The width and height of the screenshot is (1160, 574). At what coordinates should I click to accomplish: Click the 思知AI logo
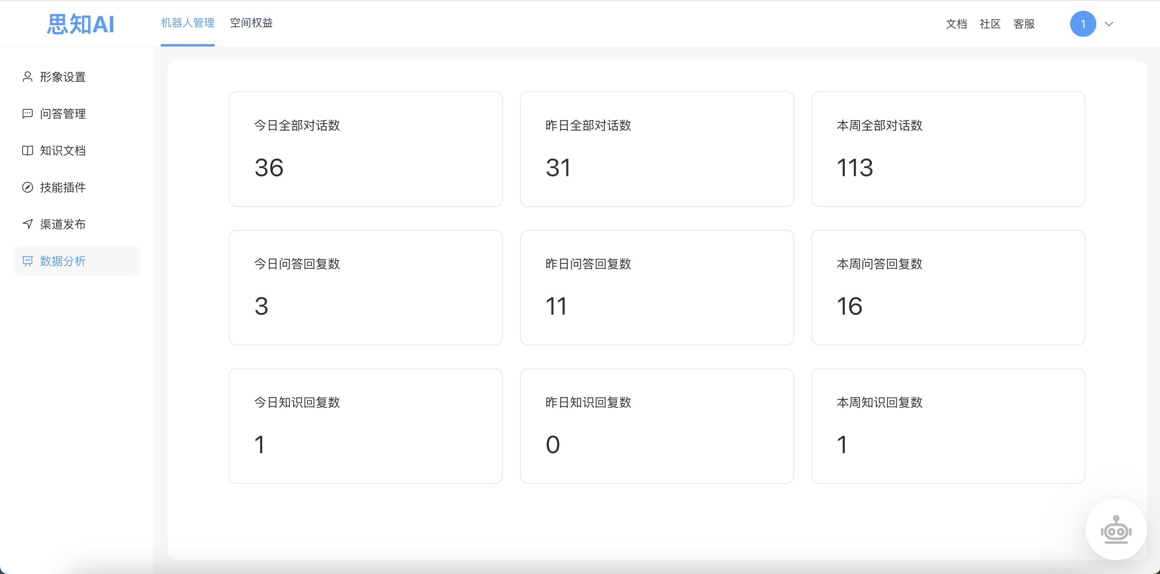pyautogui.click(x=81, y=24)
